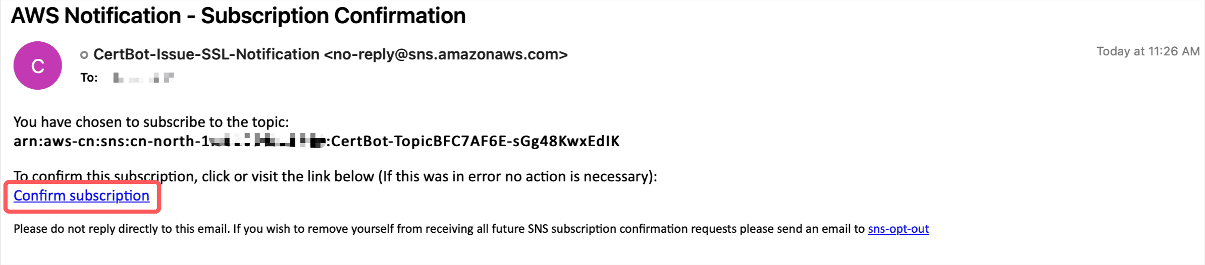Click the AWS Notification words in subject heading
Viewport: 1205px width, 265px height.
[96, 16]
